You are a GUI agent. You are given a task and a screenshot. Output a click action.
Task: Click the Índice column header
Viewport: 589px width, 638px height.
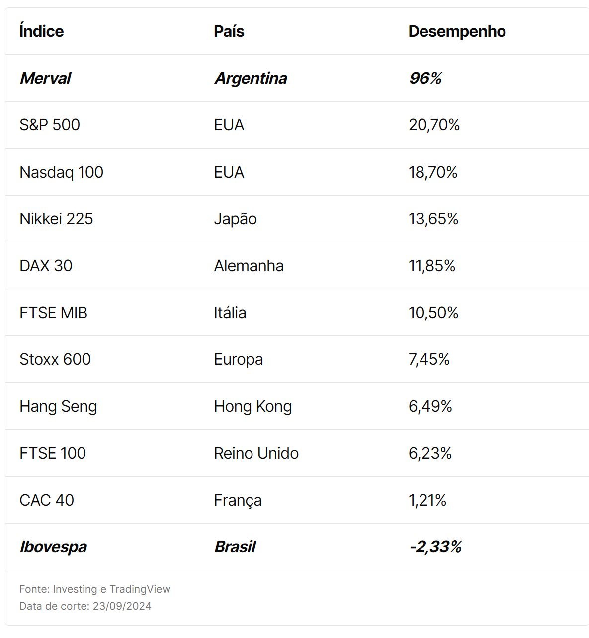41,31
